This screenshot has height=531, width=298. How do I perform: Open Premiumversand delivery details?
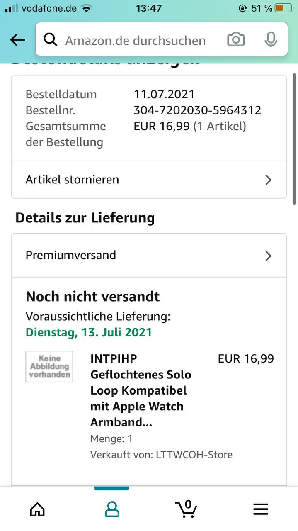(149, 256)
